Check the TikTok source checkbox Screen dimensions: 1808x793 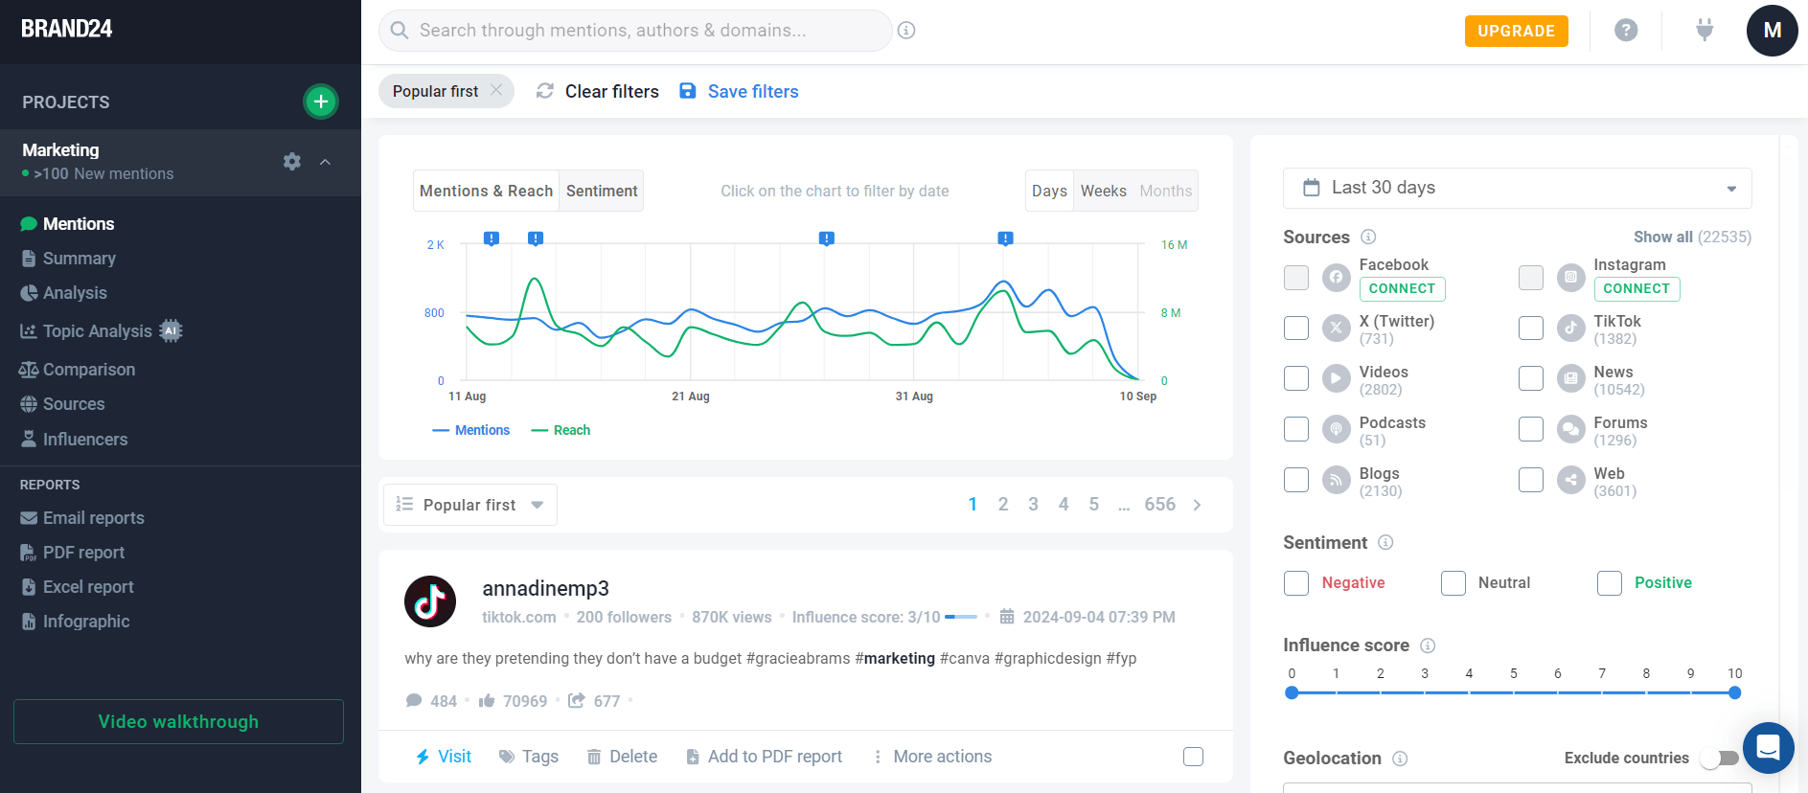1531,329
